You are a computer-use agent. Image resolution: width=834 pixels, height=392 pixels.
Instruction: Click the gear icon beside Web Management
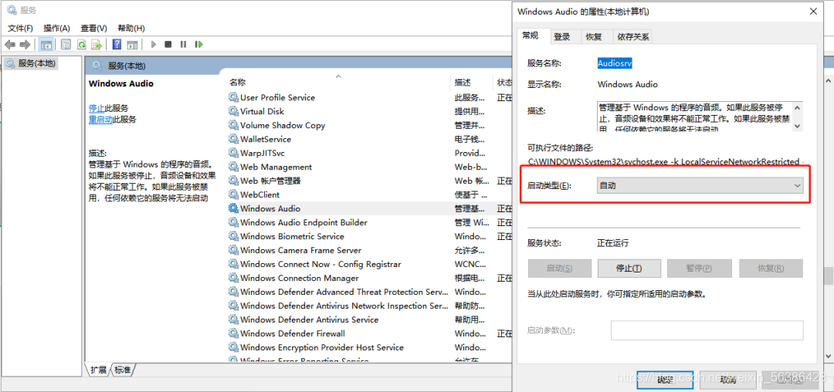click(233, 167)
